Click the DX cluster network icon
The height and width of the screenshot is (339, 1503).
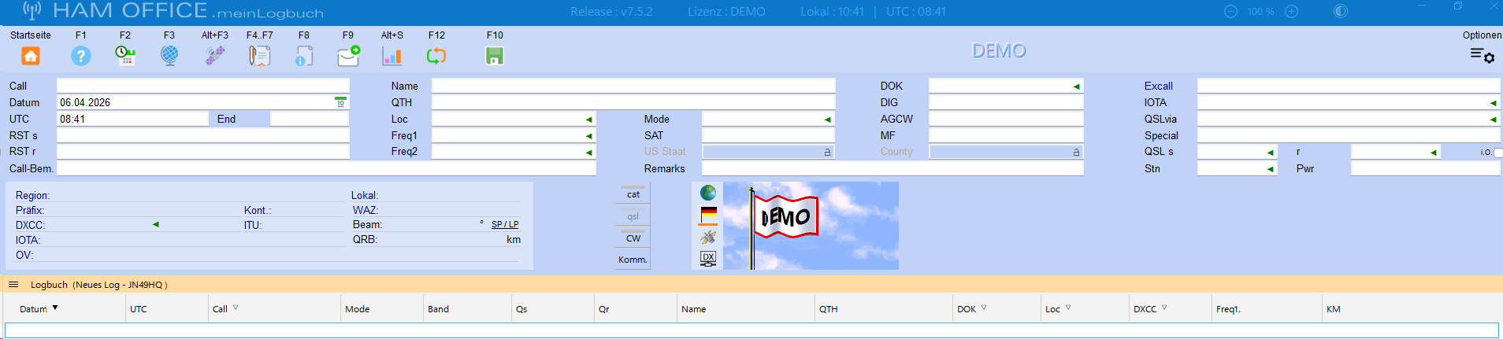708,258
